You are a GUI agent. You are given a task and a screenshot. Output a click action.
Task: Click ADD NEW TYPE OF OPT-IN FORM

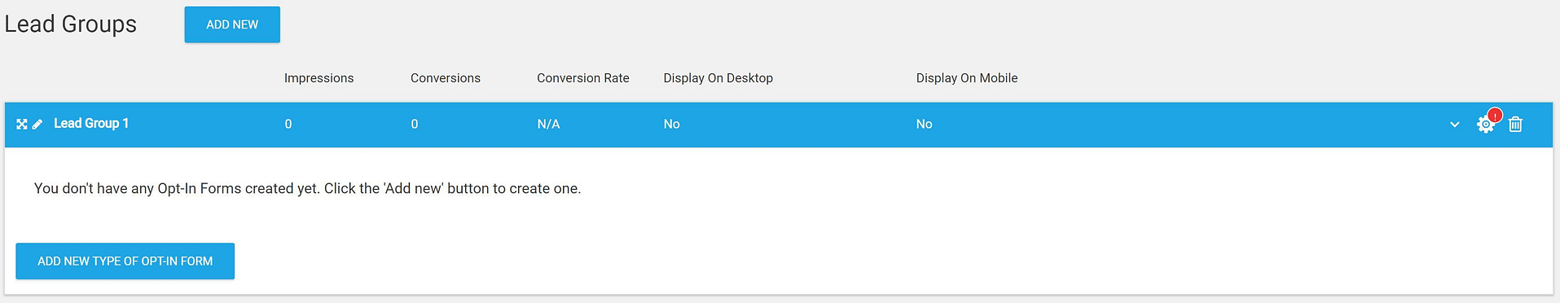point(125,261)
